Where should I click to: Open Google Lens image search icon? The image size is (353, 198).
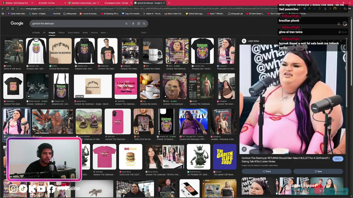click(x=139, y=24)
